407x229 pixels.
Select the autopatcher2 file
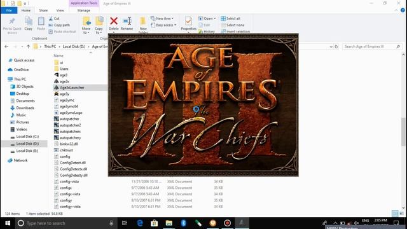pos(70,125)
